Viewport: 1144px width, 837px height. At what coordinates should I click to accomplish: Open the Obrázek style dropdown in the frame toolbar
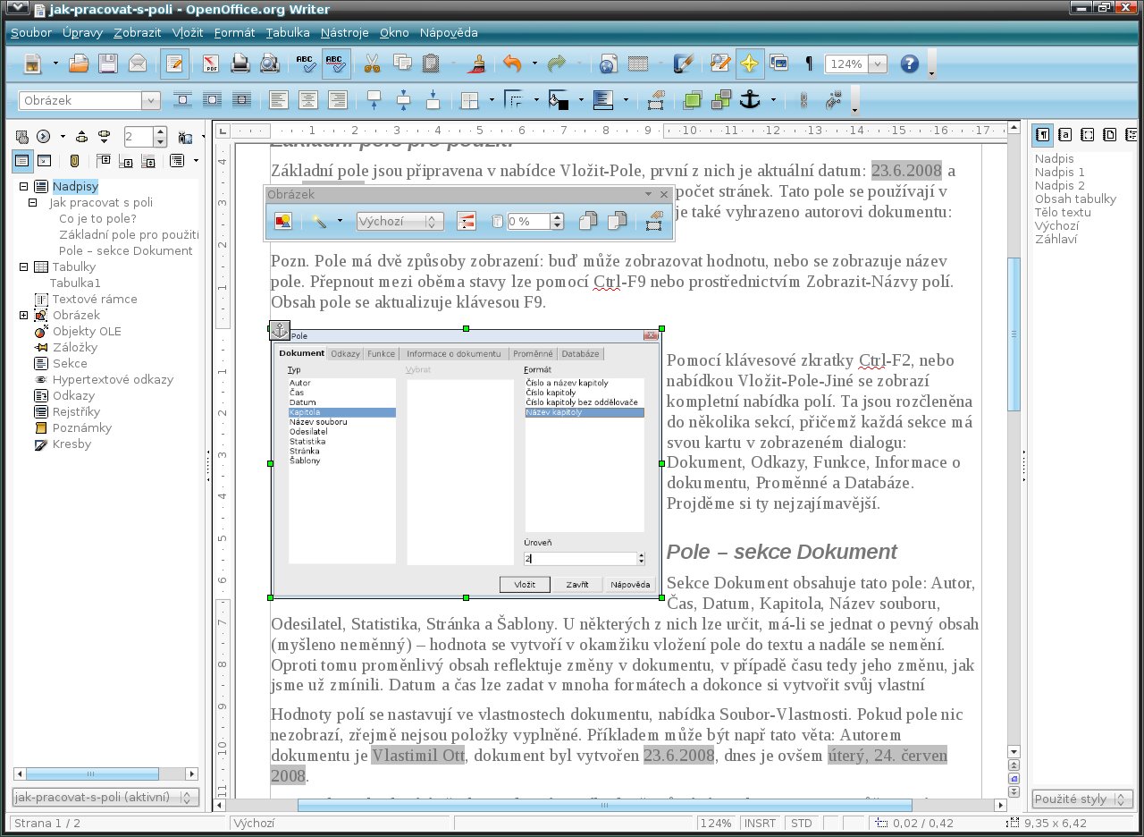[151, 101]
